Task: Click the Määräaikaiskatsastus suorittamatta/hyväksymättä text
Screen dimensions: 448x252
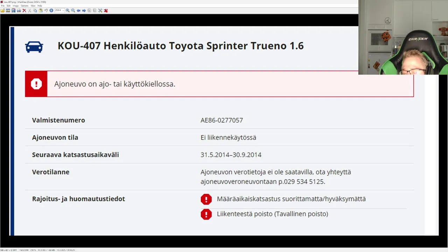Action: tap(291, 199)
